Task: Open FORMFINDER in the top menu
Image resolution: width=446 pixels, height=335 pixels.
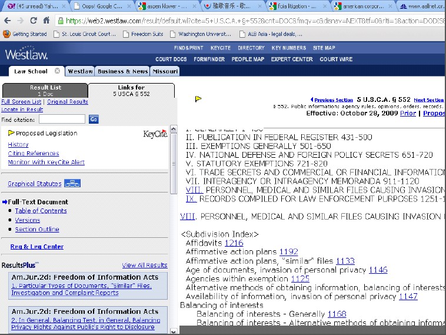Action: [x=209, y=59]
